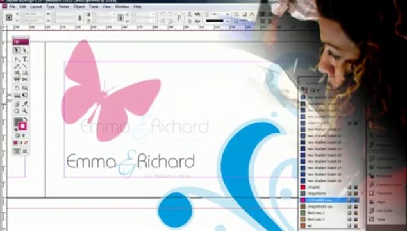Screen dimensions: 407x231
Task: Select the Type (T) tool
Action: click(25, 60)
